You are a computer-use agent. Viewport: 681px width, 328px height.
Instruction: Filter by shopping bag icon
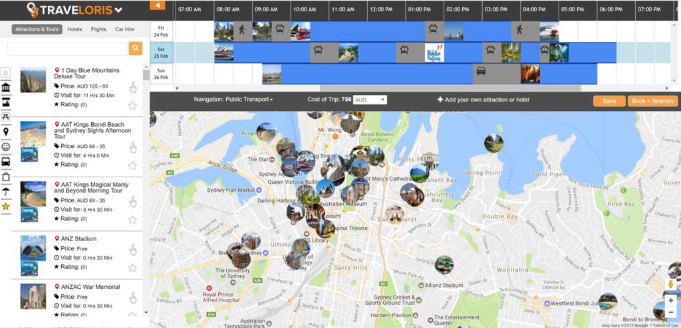5,177
